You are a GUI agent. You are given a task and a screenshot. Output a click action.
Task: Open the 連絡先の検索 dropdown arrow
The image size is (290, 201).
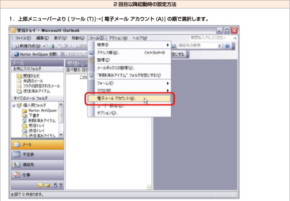(220, 46)
